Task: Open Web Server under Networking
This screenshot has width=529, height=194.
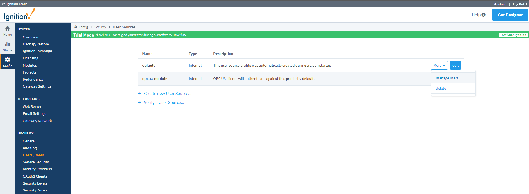Action: click(32, 106)
